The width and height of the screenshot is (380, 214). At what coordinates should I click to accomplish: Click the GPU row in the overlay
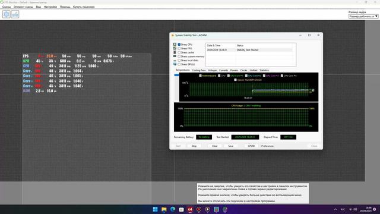pyautogui.click(x=68, y=61)
